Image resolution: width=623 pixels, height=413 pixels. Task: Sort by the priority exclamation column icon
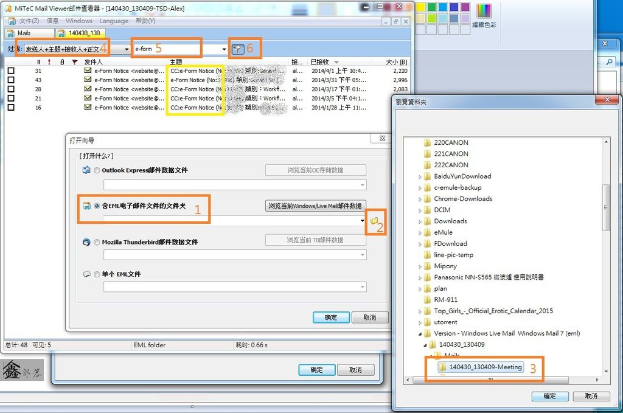(49, 61)
